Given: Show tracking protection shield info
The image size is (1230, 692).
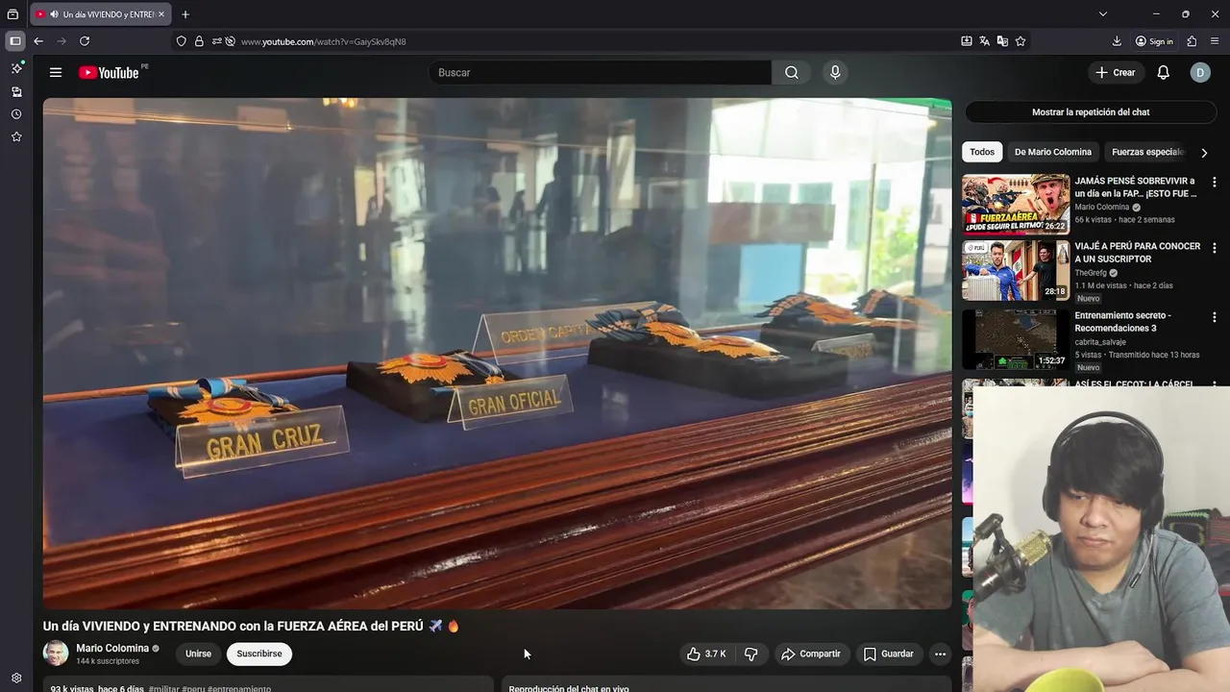Looking at the screenshot, I should pos(181,41).
